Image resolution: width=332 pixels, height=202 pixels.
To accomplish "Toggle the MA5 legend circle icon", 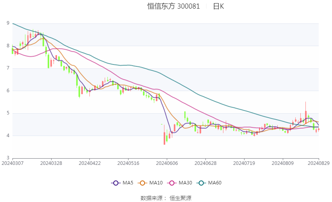I will [x=116, y=183].
